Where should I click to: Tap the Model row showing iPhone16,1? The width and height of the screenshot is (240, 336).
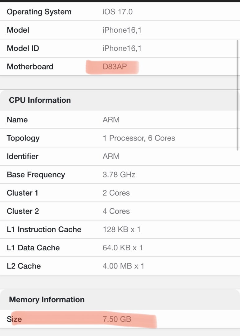click(x=120, y=30)
